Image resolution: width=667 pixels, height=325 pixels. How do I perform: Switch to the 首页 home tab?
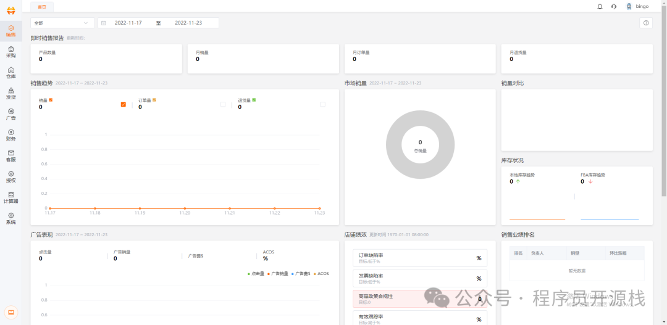42,7
